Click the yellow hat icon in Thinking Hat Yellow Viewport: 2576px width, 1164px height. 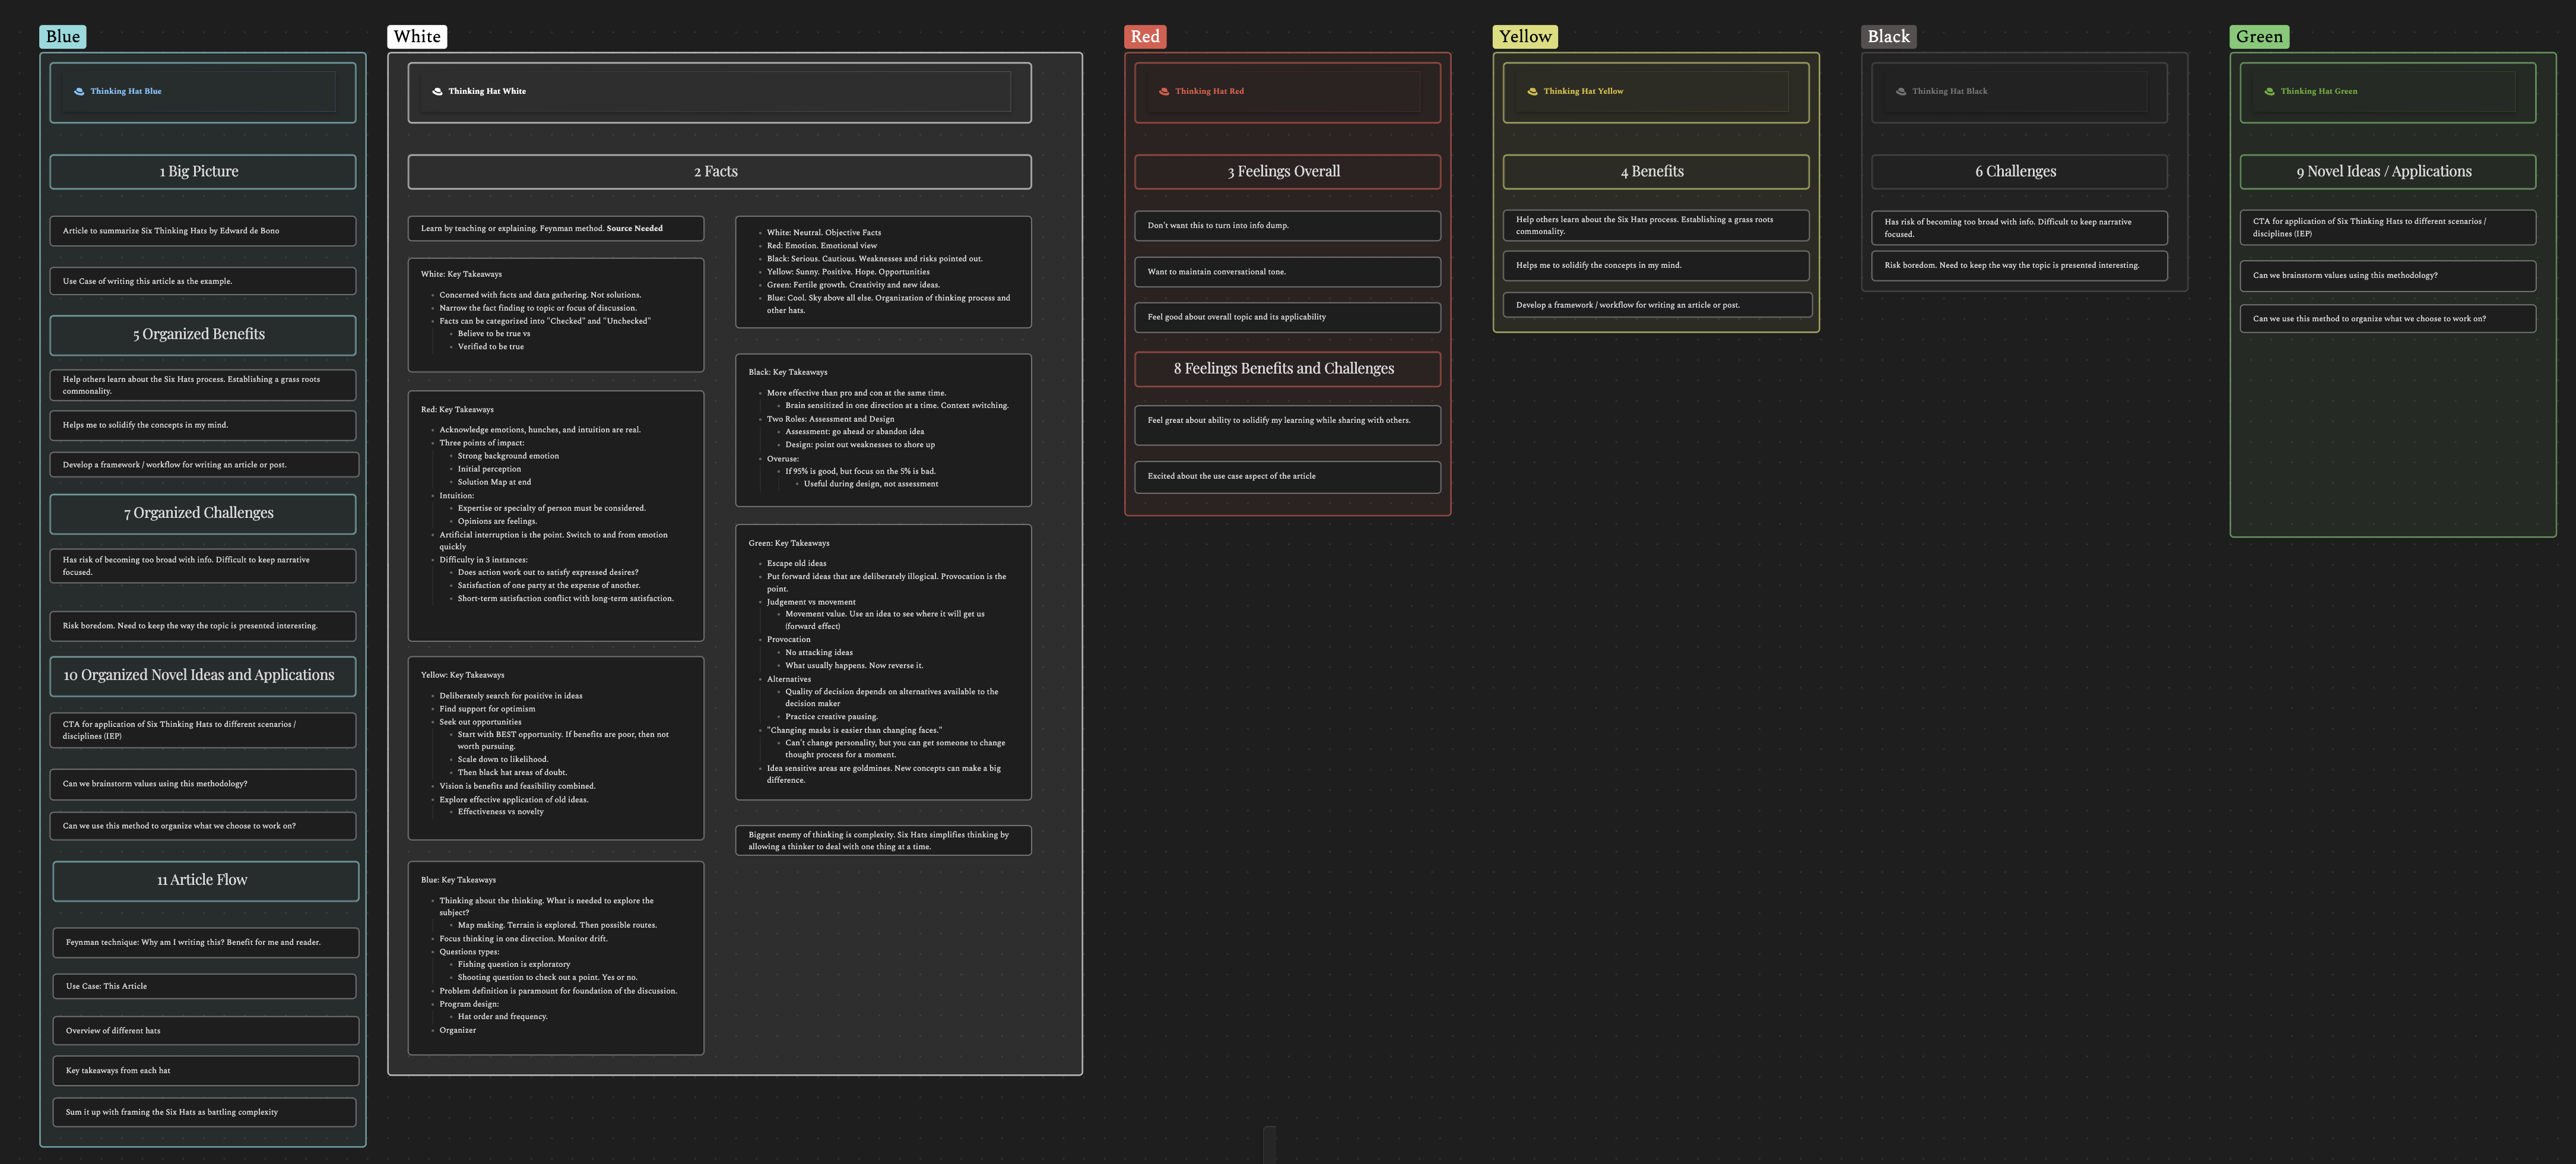pos(1532,91)
